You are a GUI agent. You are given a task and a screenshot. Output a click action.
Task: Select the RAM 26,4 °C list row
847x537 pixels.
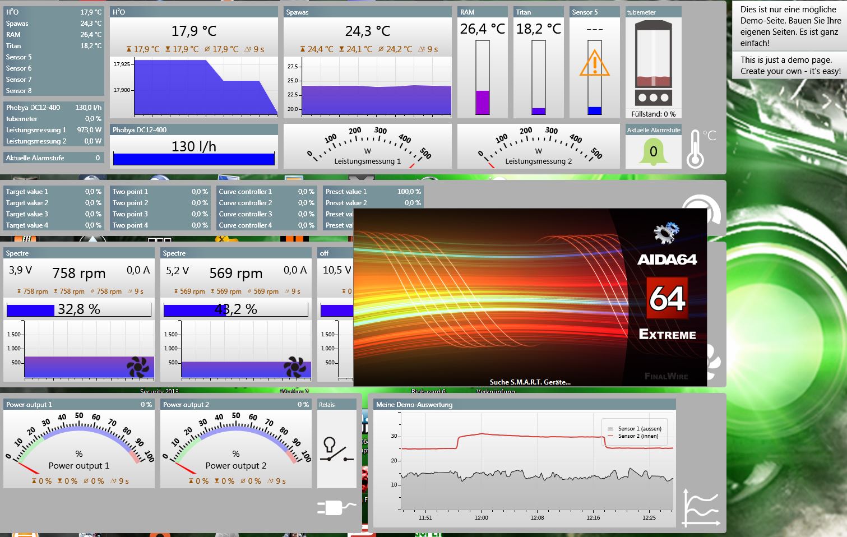54,34
